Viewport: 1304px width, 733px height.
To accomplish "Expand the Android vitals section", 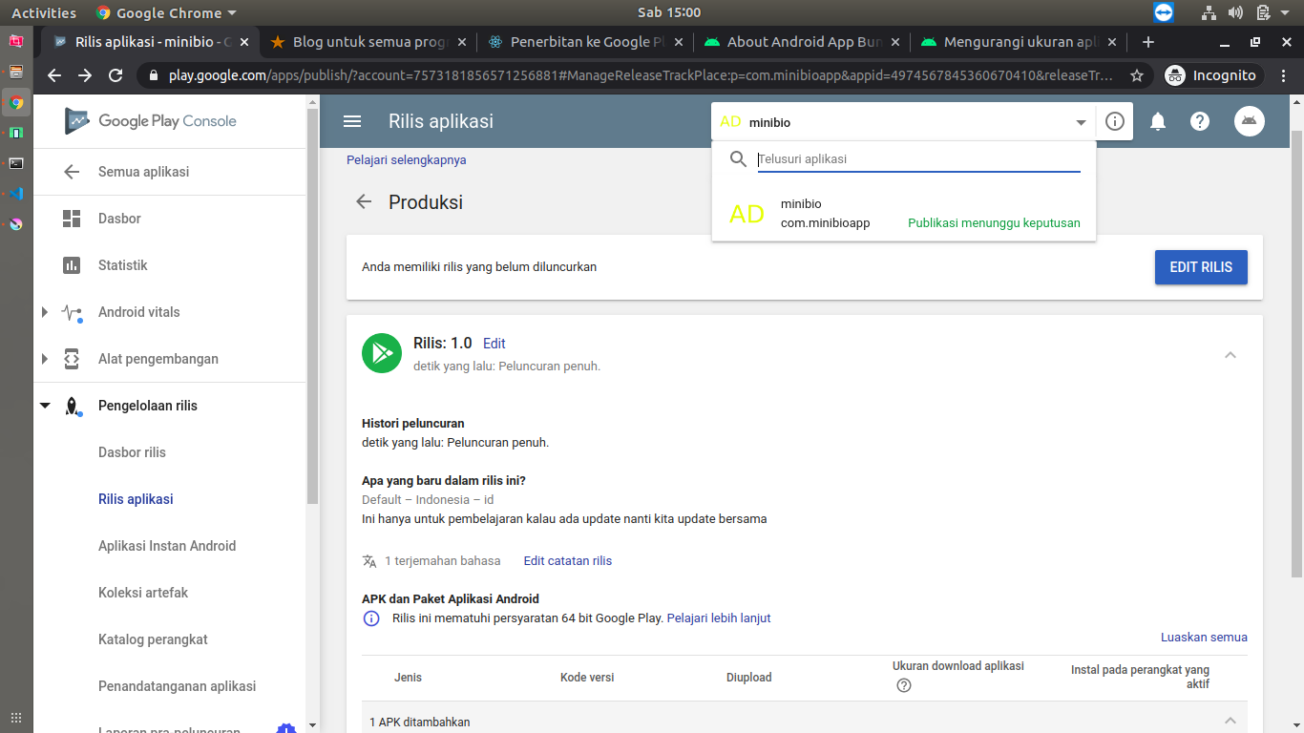I will coord(45,312).
